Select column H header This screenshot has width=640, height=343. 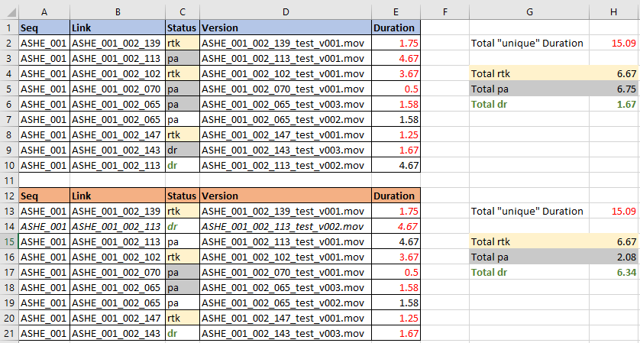point(613,12)
